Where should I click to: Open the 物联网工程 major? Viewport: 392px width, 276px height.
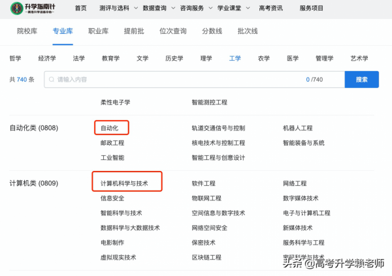click(x=206, y=198)
